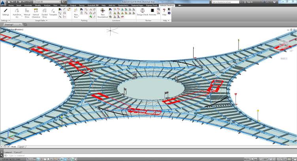Viewport: 297px width, 161px height.
Task: Open the Template tool
Action: [53, 12]
